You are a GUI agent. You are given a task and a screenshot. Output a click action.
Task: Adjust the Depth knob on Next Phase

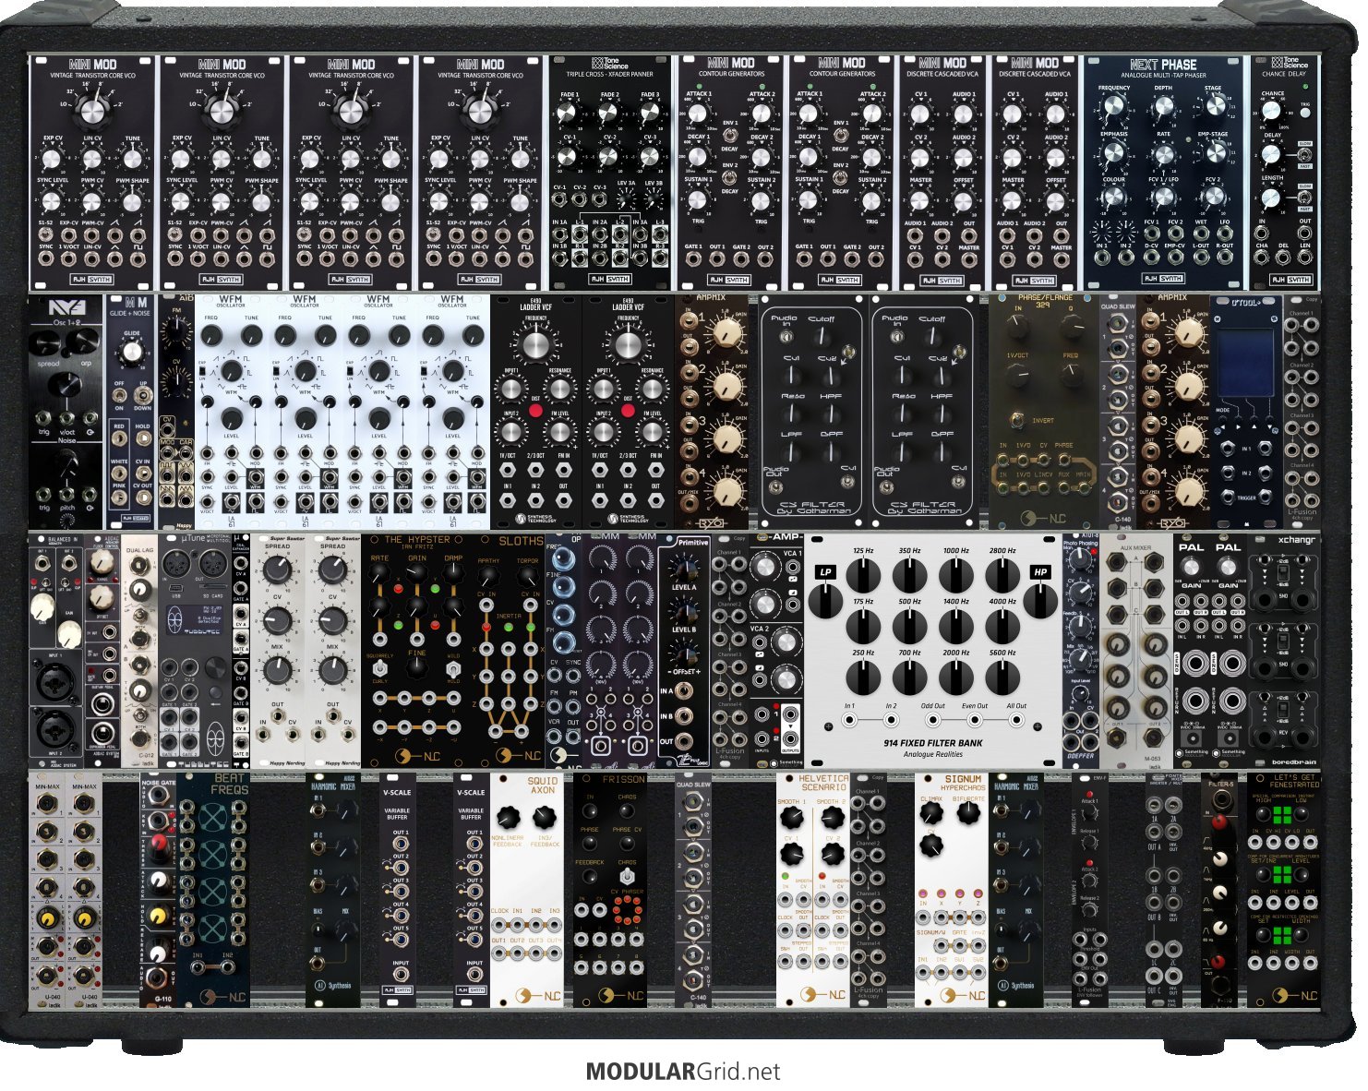(x=1163, y=107)
